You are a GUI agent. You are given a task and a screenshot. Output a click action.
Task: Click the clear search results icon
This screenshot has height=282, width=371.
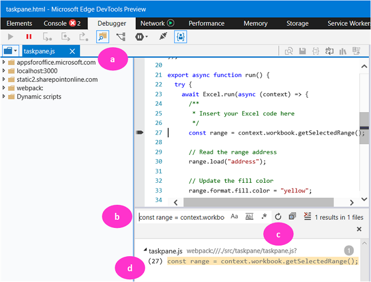pos(307,216)
